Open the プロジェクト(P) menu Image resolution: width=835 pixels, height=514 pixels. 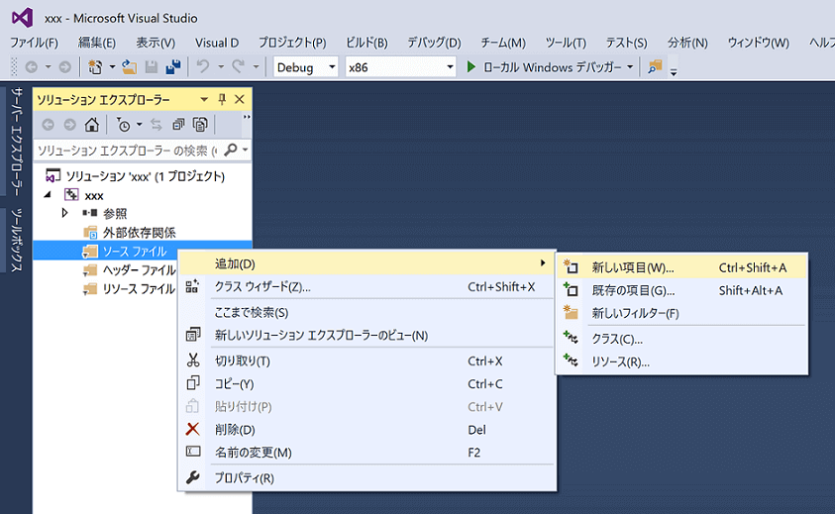[x=292, y=43]
